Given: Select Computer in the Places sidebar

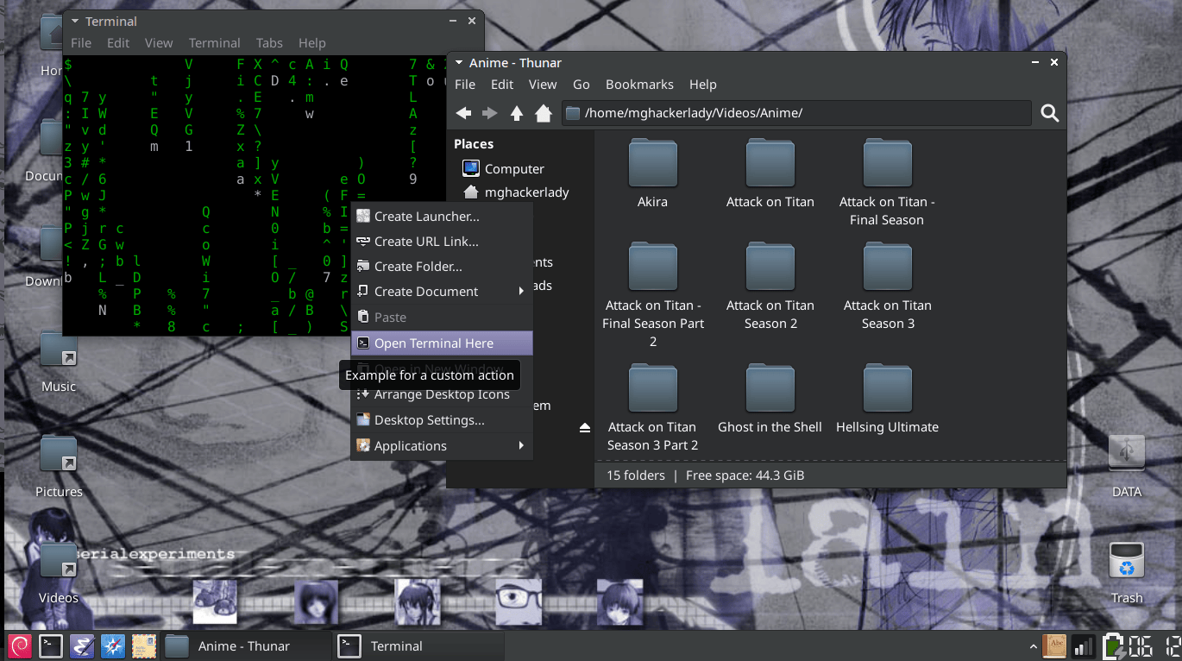Looking at the screenshot, I should (x=513, y=169).
